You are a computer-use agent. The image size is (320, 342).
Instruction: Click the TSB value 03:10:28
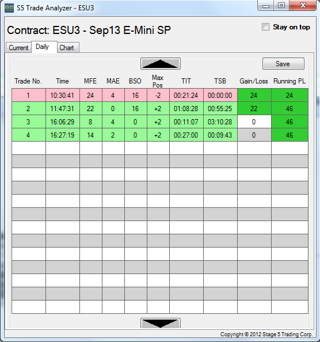coord(220,121)
